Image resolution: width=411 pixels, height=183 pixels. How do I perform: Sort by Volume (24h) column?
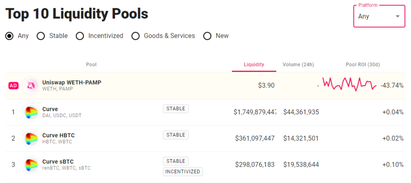[298, 65]
